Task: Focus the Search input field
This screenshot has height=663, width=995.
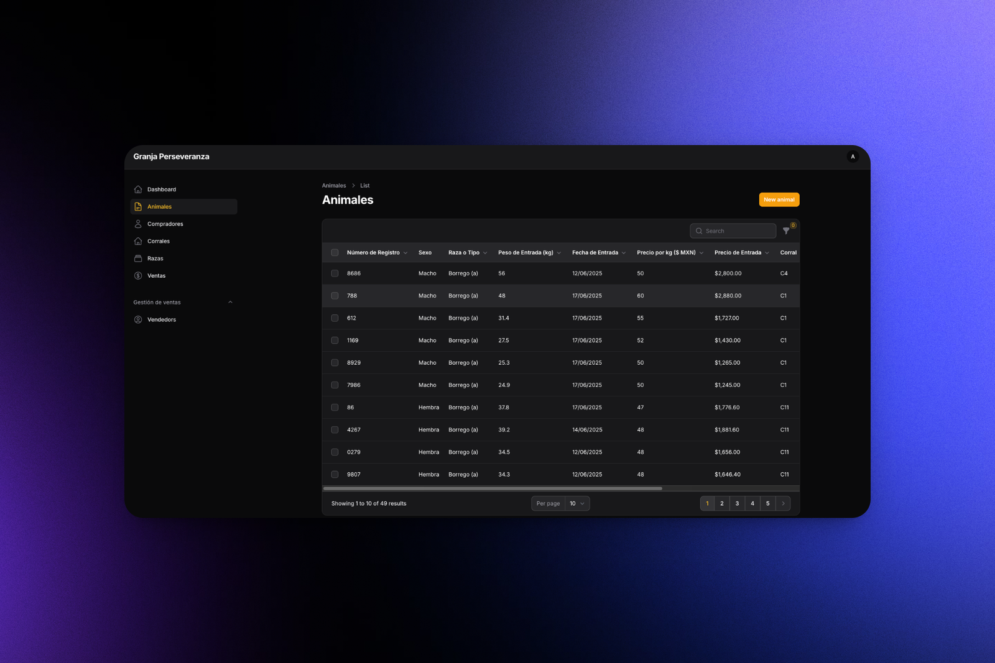Action: 738,231
